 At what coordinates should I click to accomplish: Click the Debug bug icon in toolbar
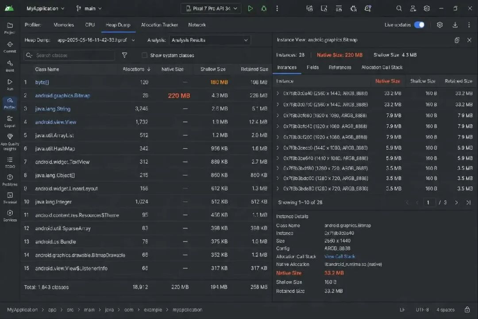[264, 8]
